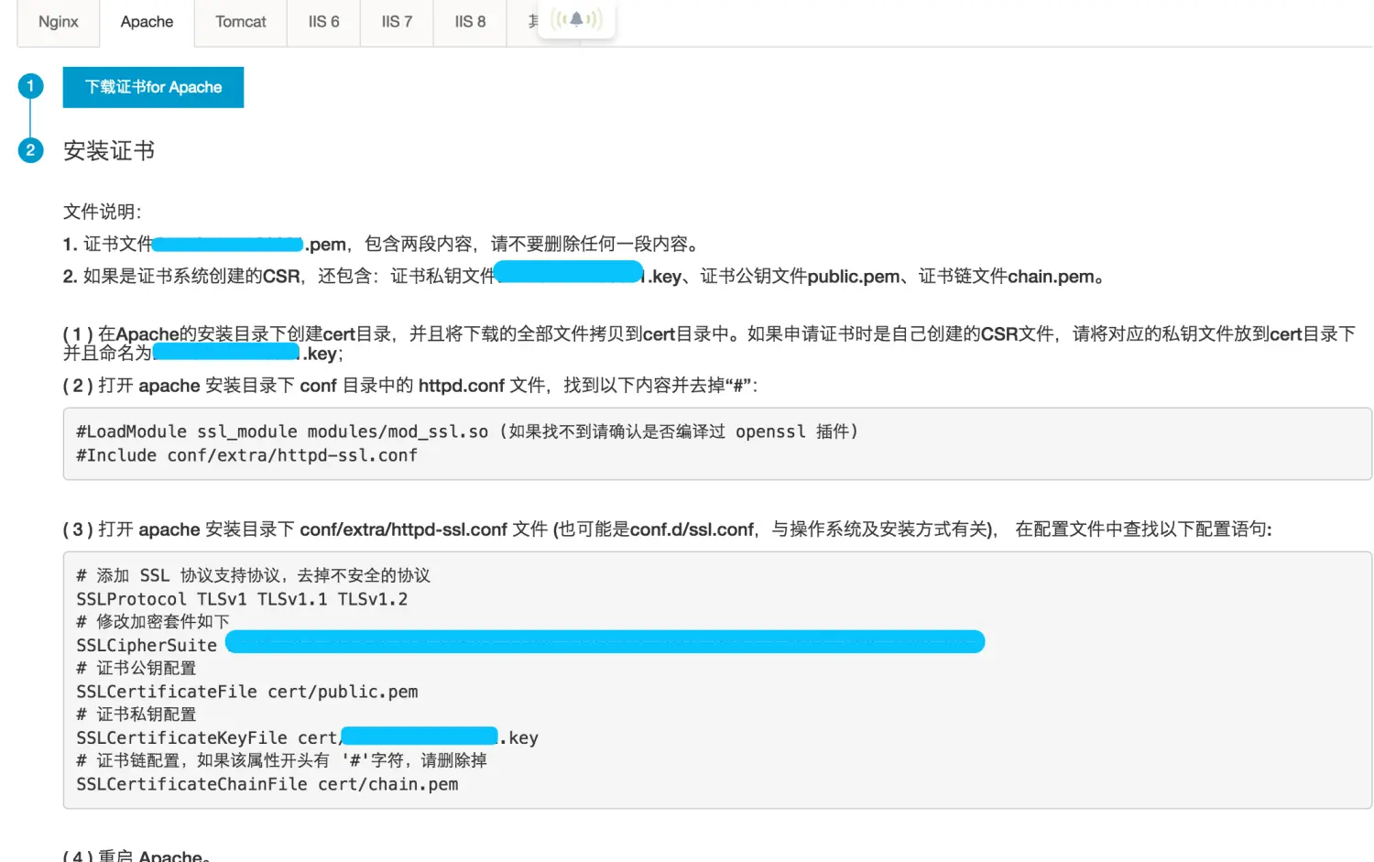Click the comment line 修改加密套件如下
Screen dimensions: 1374x862
153,621
